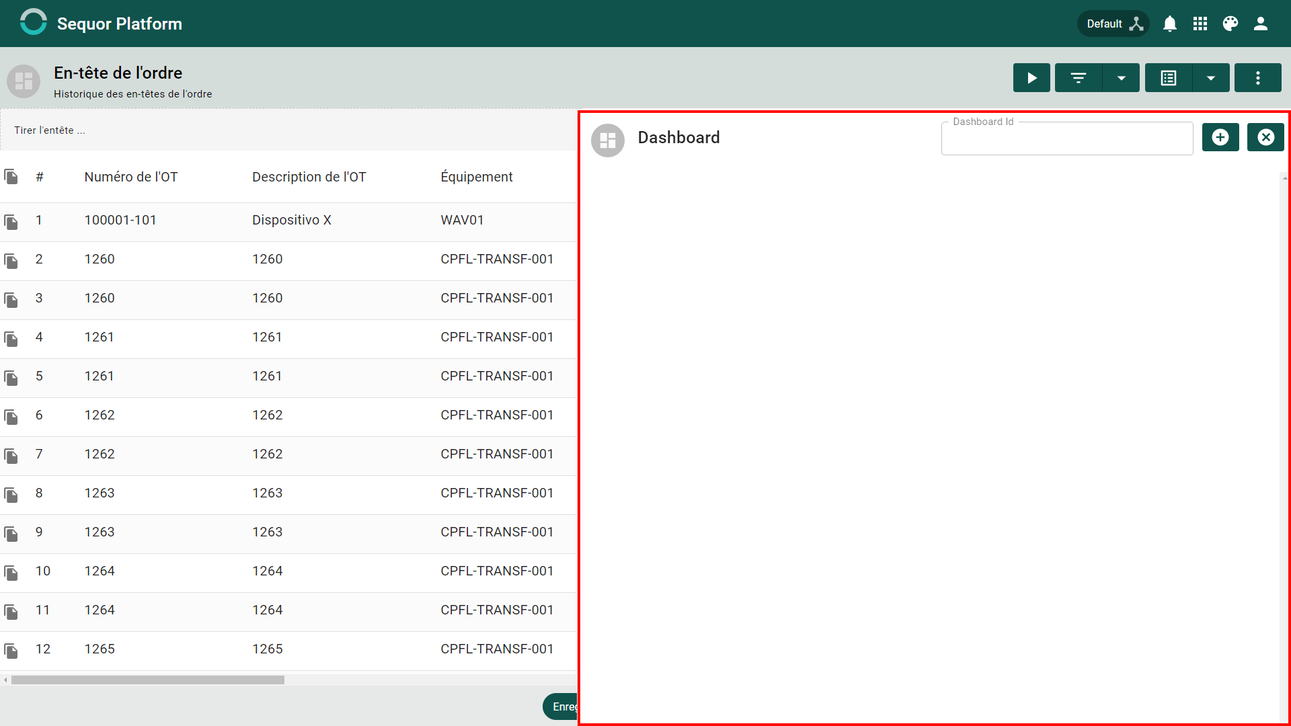Click equipment CPFL-TRANSF-001 in row 2

click(497, 259)
